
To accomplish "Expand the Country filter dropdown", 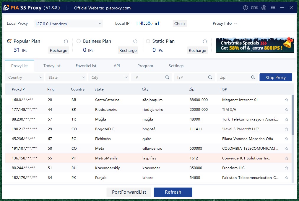I will [24, 78].
